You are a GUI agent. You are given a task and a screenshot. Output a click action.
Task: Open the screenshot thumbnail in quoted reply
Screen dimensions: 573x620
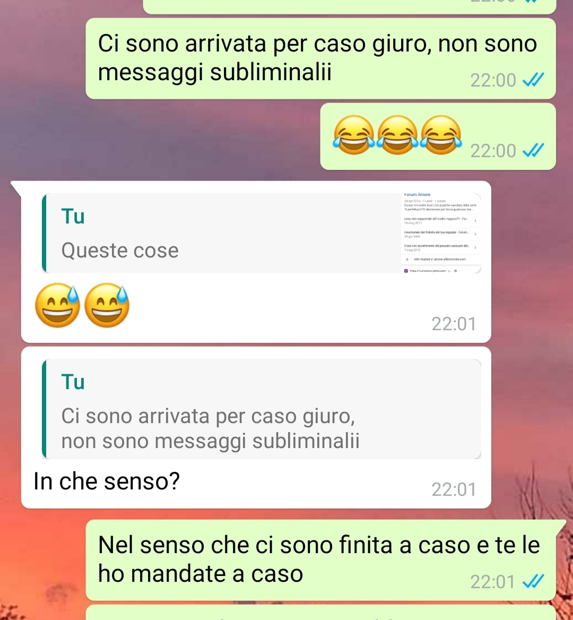tap(441, 233)
